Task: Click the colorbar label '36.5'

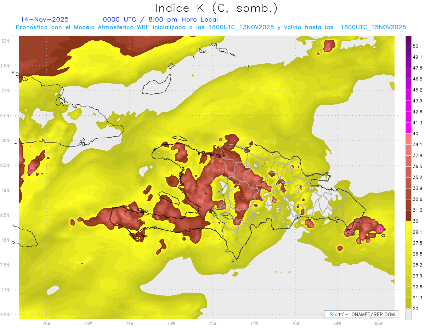Action: pyautogui.click(x=418, y=166)
